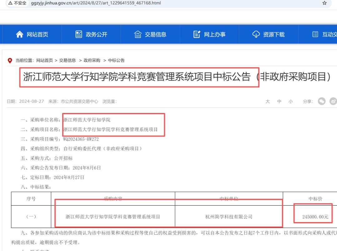The image size is (337, 251).
Task: Click the 浏览量 view count label
Action: click(x=110, y=101)
